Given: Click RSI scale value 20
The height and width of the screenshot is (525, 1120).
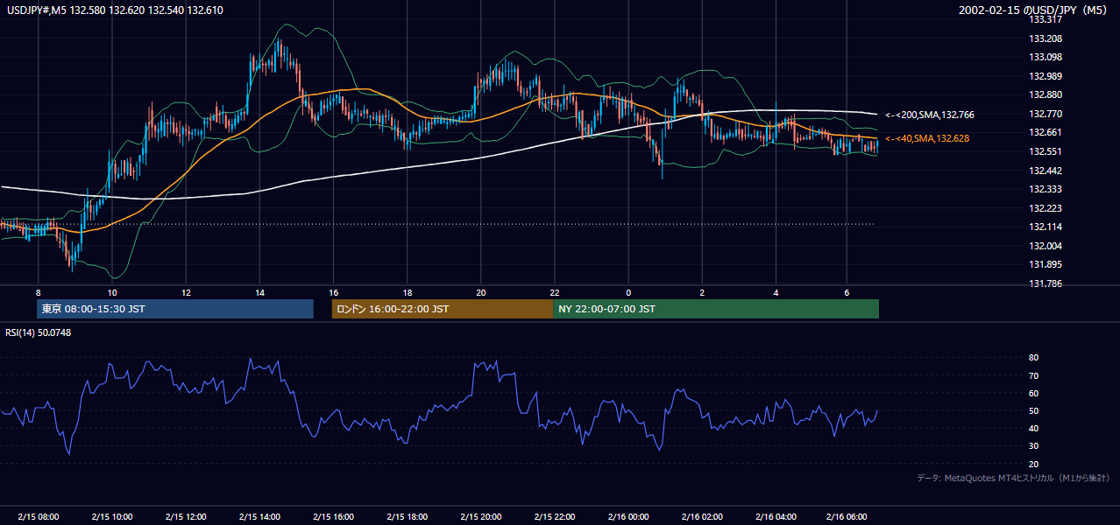Looking at the screenshot, I should pyautogui.click(x=1033, y=464).
